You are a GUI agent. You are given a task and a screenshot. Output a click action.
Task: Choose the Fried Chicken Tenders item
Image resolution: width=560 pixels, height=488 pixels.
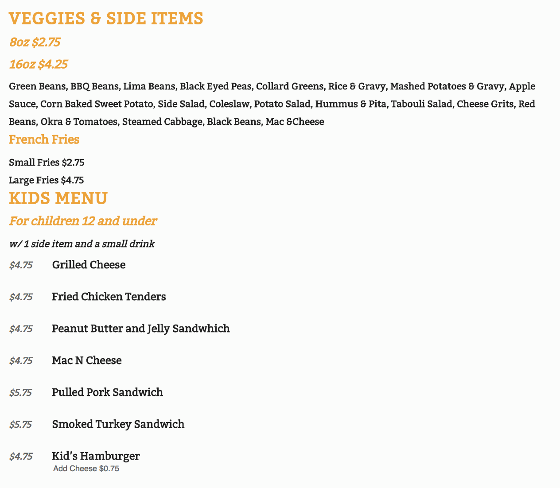[109, 297]
